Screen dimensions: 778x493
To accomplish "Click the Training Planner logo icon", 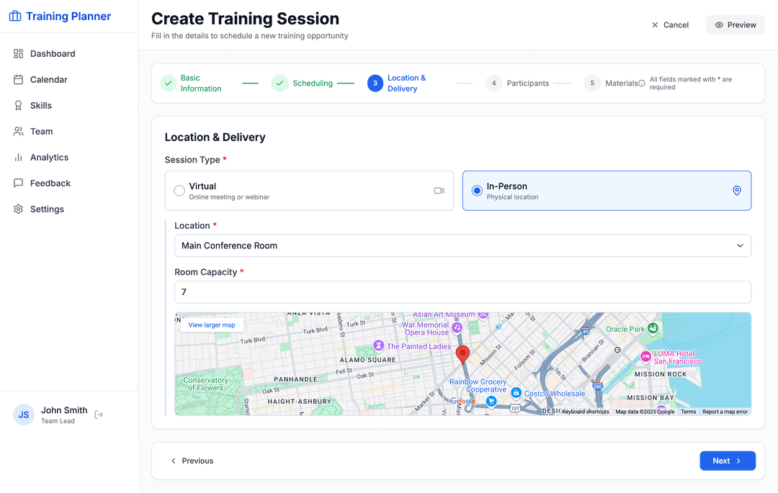I will pos(15,15).
